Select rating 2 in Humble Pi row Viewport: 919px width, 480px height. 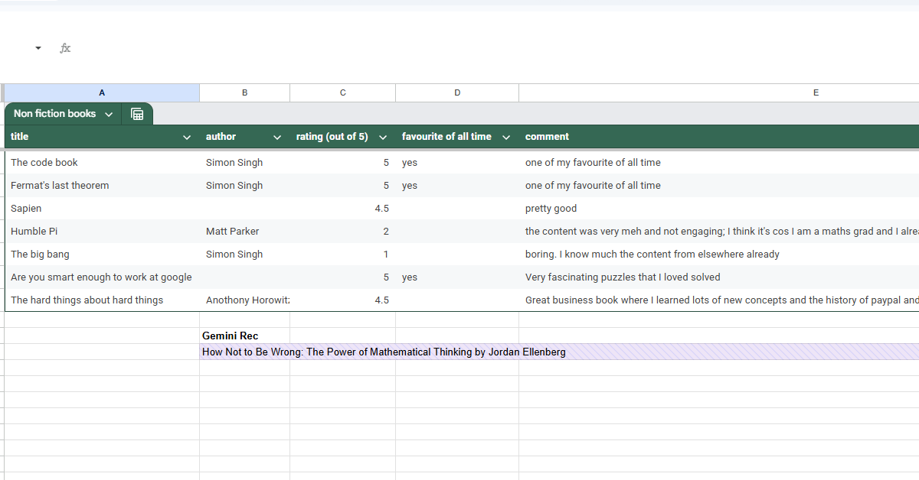click(342, 231)
